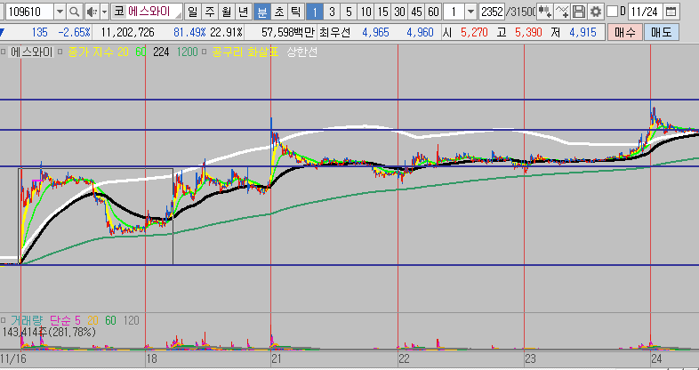Click the candle count field showing 2352
The image size is (699, 370).
click(x=492, y=12)
